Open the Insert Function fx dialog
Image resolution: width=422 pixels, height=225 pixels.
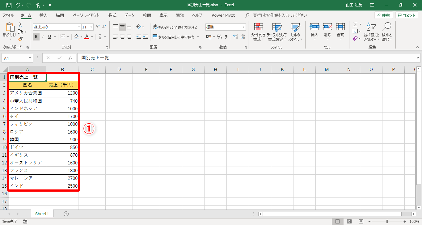pyautogui.click(x=70, y=58)
